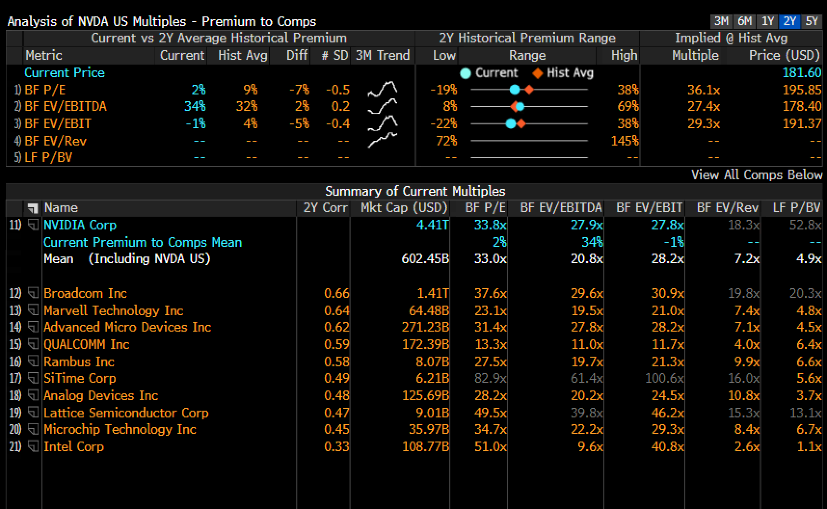The height and width of the screenshot is (509, 827).
Task: Click the View All Comps Below link
Action: click(757, 174)
